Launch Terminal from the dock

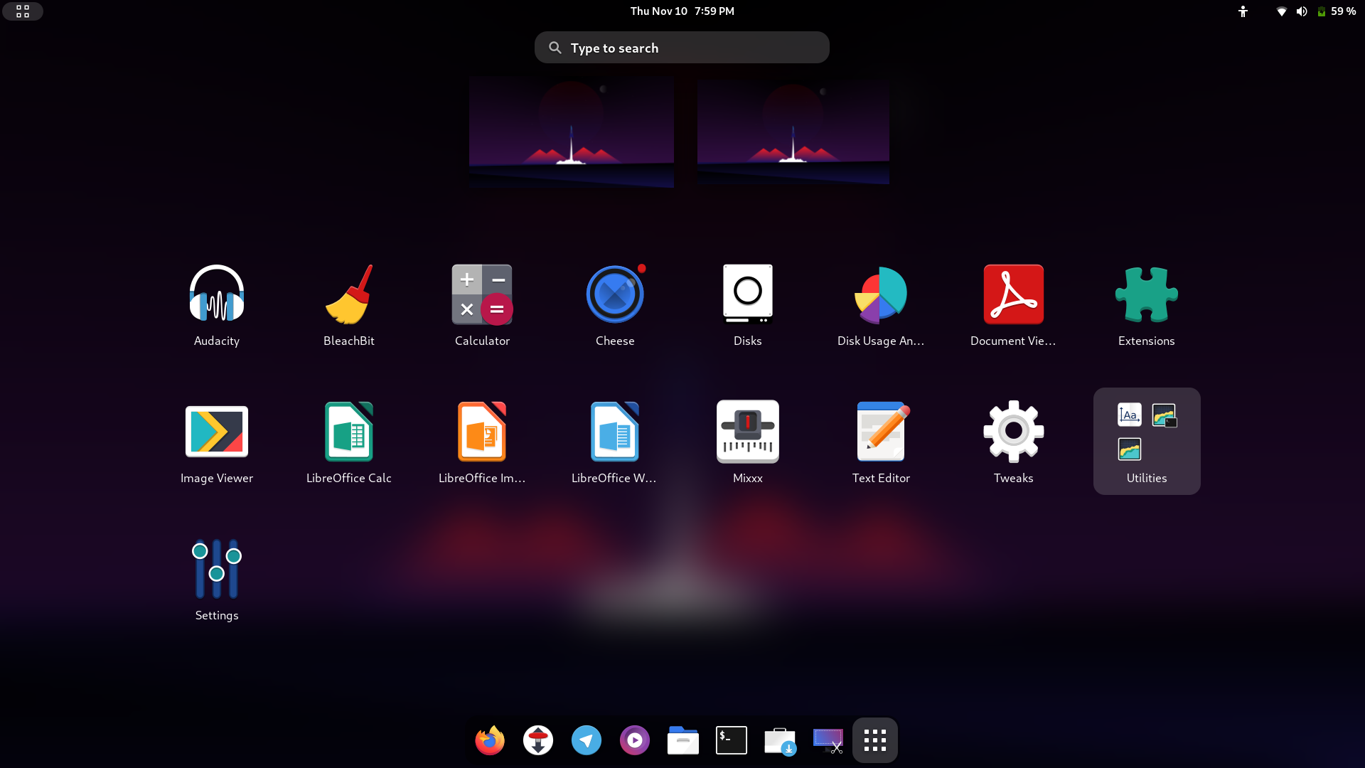pyautogui.click(x=731, y=740)
